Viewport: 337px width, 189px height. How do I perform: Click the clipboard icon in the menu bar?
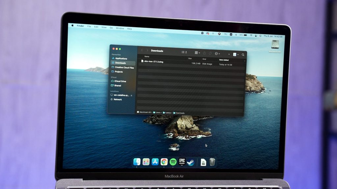[x=202, y=33]
